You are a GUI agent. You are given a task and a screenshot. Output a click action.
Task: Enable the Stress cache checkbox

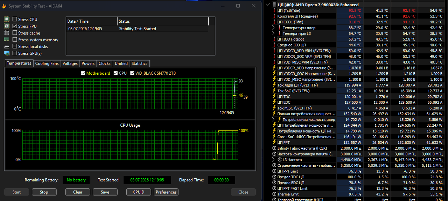click(x=15, y=33)
